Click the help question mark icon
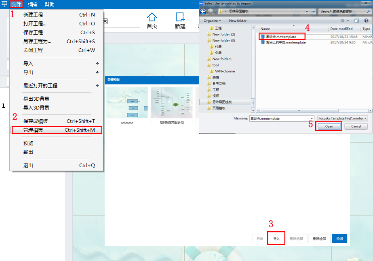 coord(365,21)
